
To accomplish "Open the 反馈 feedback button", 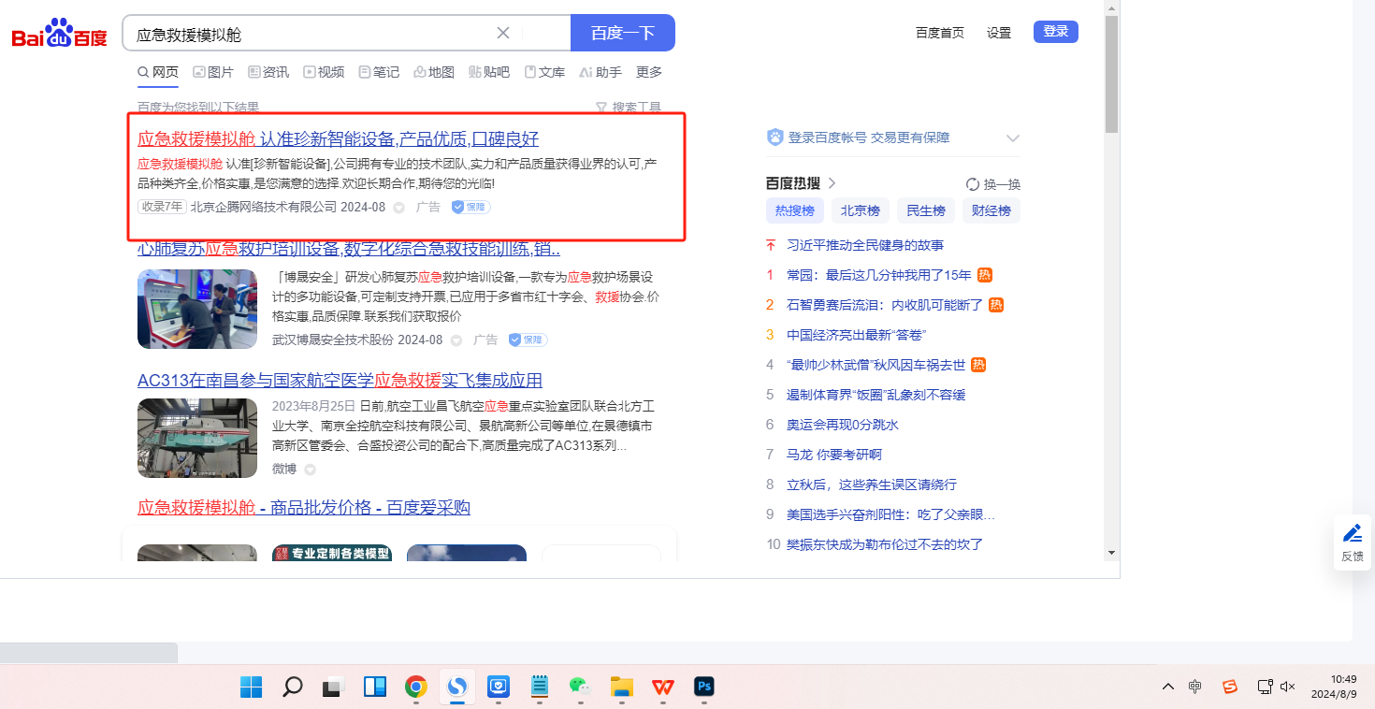I will point(1353,543).
